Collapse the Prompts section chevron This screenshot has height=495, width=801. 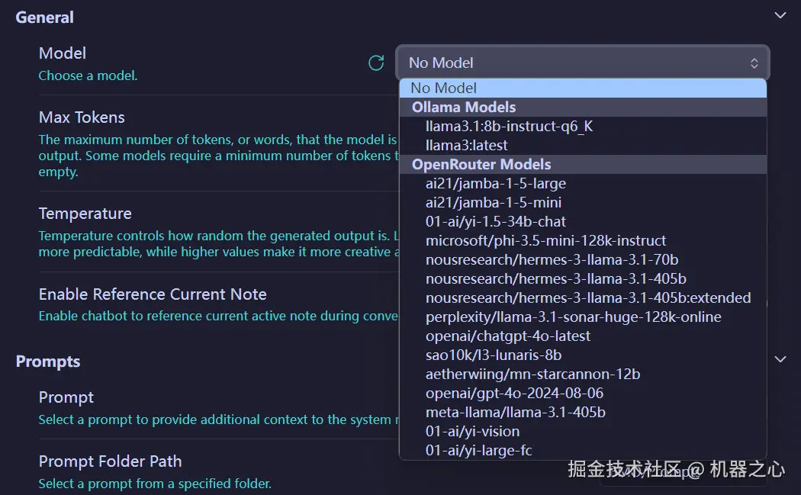pos(780,358)
